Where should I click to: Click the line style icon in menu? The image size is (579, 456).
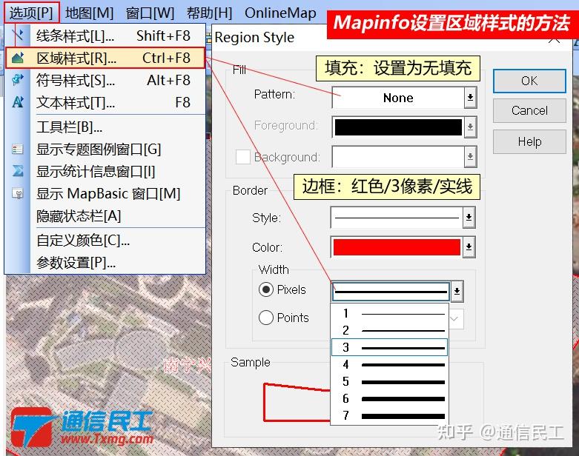[x=17, y=36]
